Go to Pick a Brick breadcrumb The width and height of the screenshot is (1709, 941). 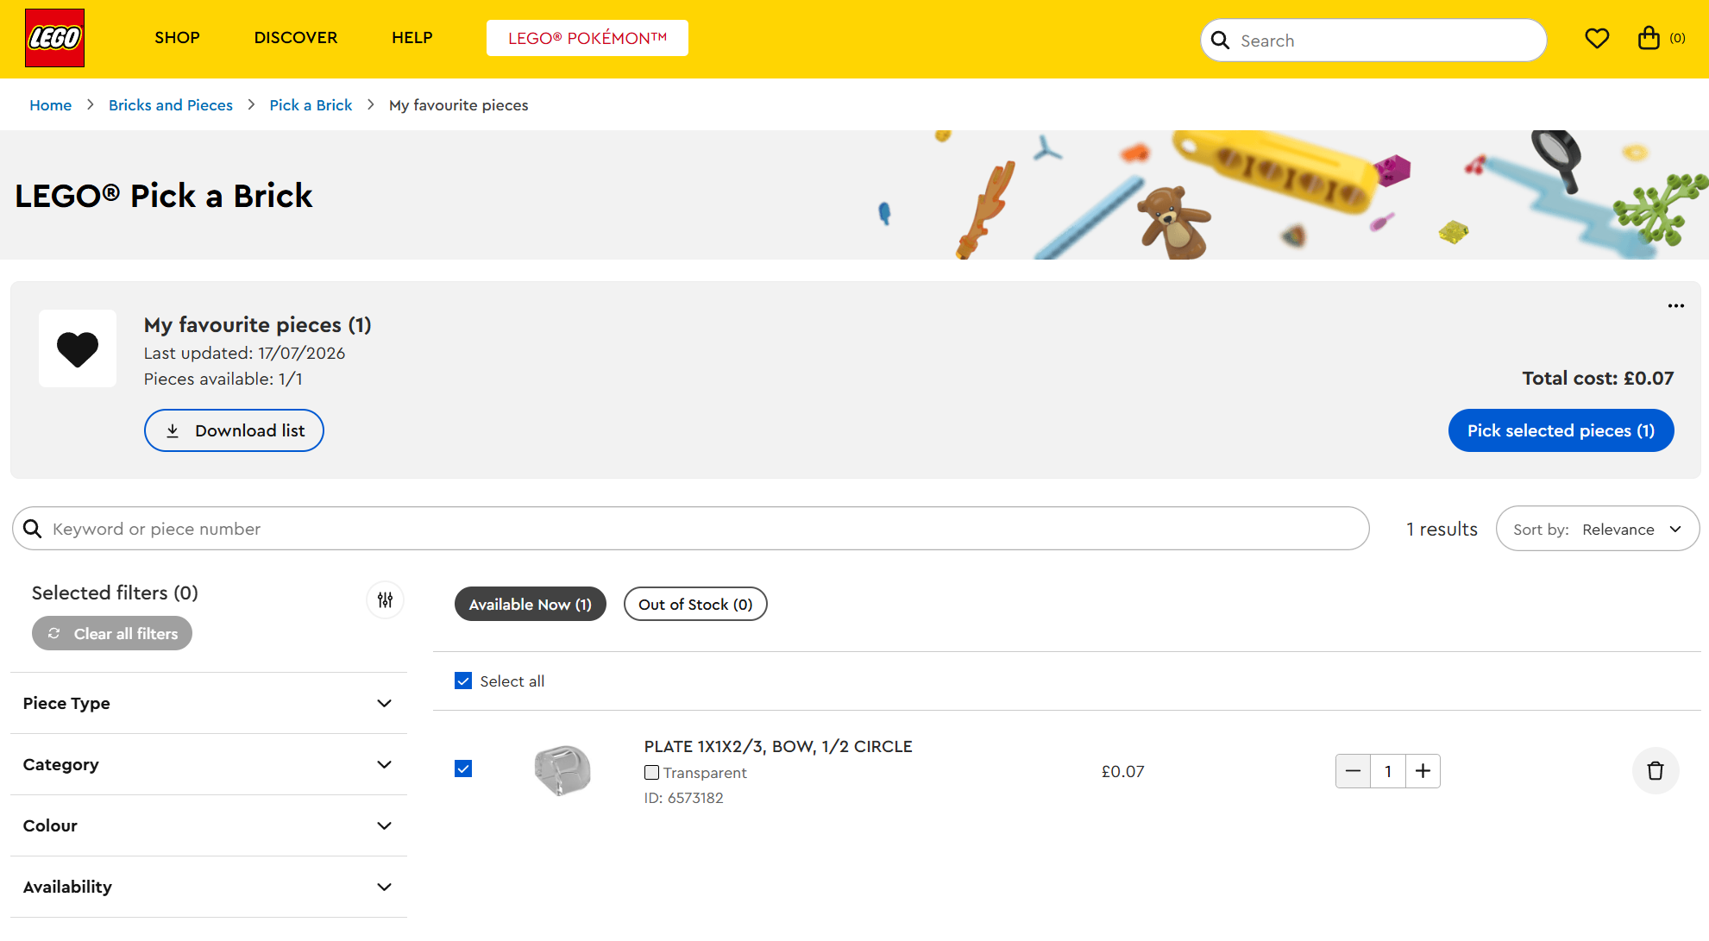pos(311,105)
